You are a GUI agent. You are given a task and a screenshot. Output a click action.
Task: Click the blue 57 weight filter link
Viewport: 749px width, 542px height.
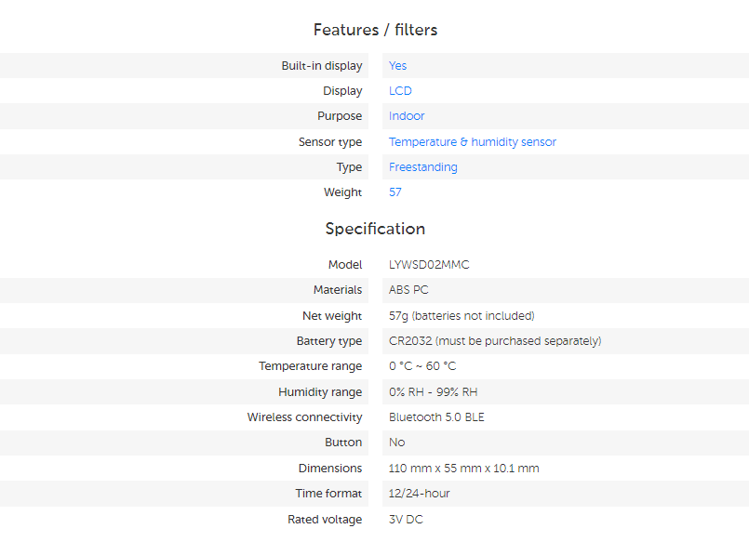[395, 192]
